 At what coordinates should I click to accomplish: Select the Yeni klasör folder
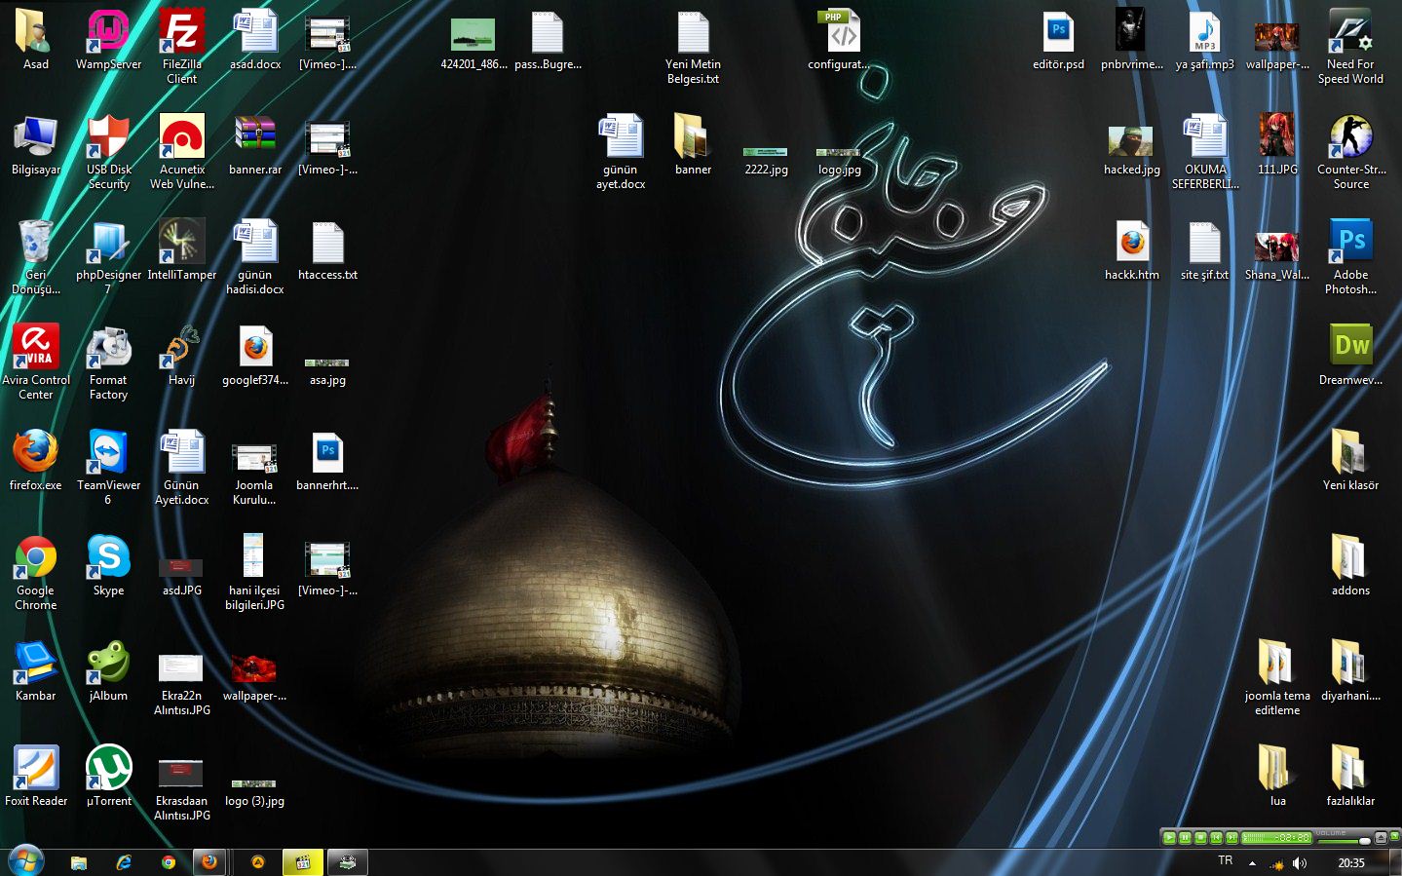tap(1350, 461)
